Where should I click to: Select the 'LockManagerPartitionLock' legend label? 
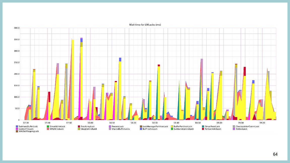click(155, 126)
